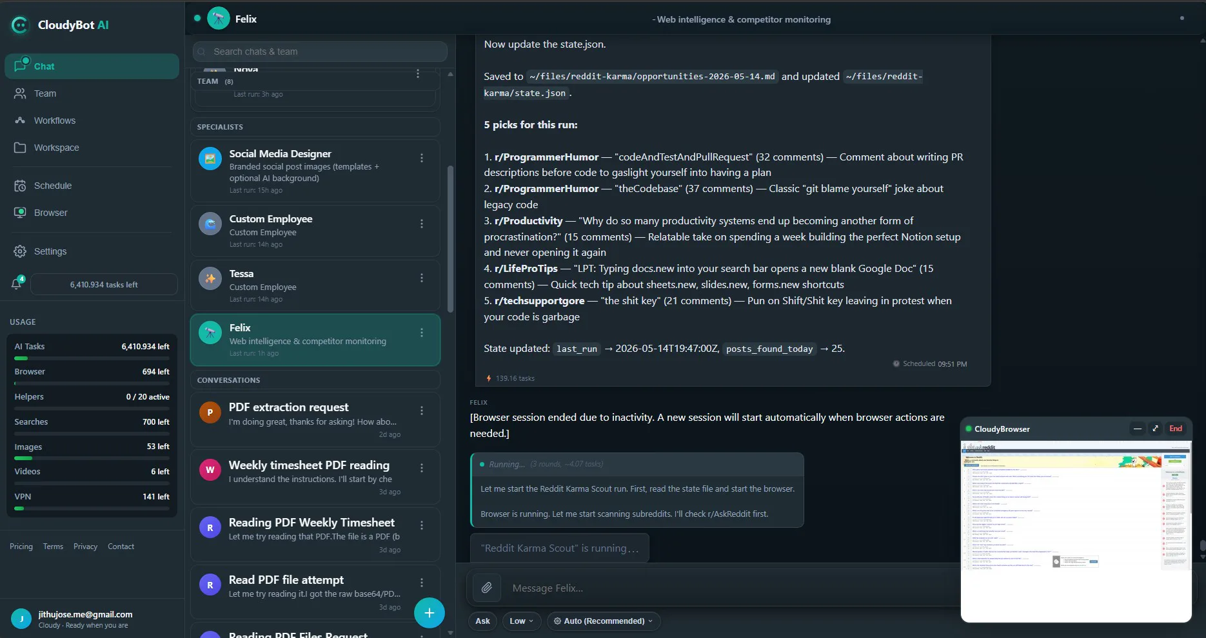Click the Schedule calendar icon

click(x=20, y=186)
